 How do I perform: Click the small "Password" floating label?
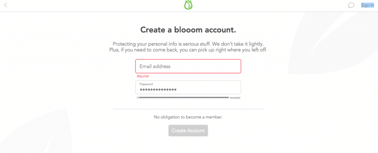(146, 84)
